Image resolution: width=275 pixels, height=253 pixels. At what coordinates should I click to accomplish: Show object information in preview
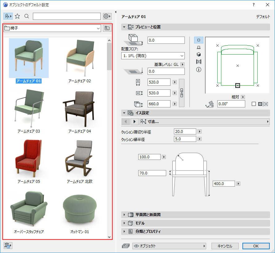tap(199, 70)
